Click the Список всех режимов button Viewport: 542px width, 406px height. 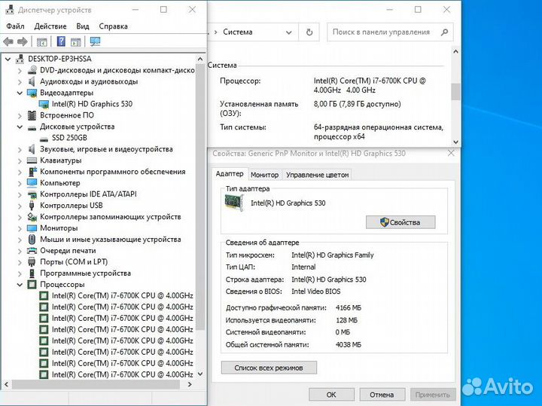coord(269,368)
